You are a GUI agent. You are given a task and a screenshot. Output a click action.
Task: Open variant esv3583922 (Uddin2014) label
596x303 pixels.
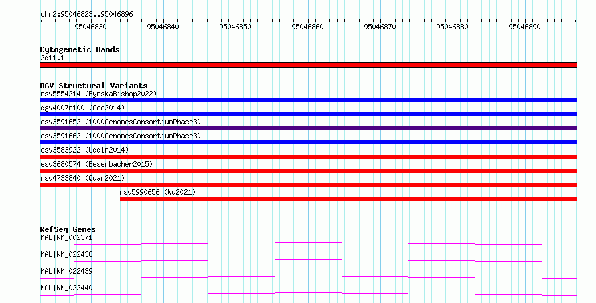[x=84, y=150]
